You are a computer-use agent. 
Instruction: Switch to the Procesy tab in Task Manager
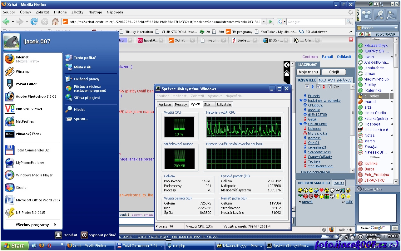tap(181, 105)
